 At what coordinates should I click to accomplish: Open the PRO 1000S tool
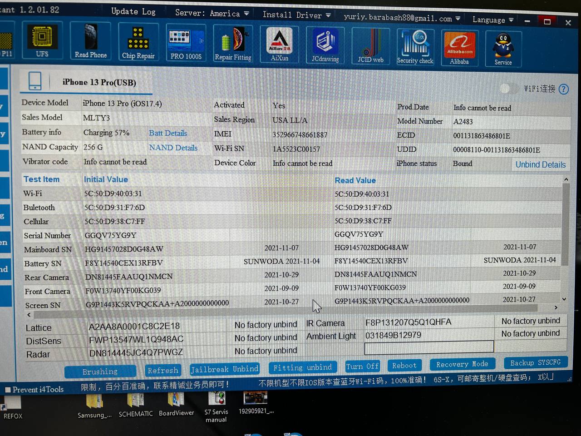tap(186, 44)
